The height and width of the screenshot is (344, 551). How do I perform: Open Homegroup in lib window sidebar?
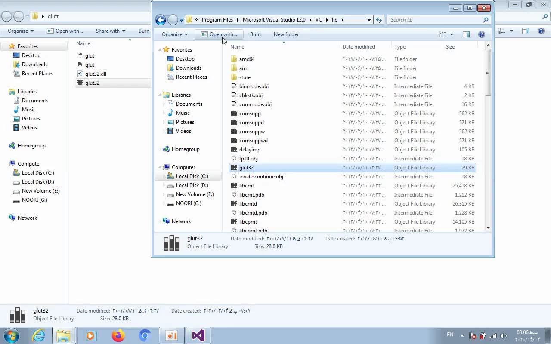pyautogui.click(x=186, y=149)
